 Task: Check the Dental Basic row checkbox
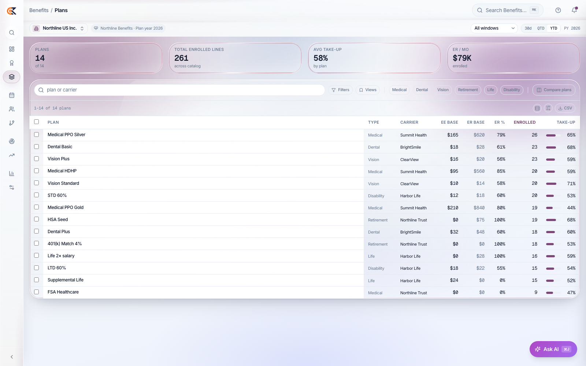[x=36, y=147]
